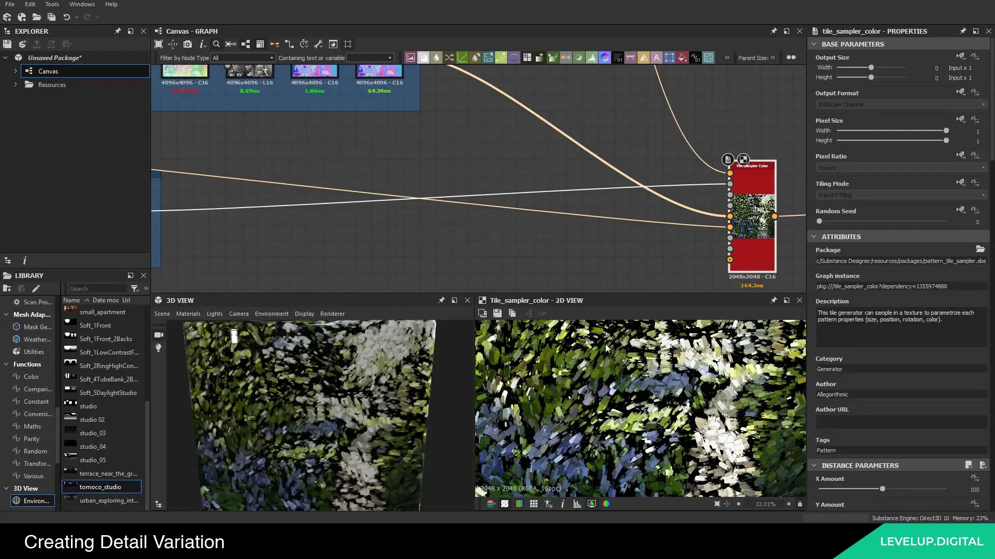Collapse the ATTRIBUTES section in properties
995x559 pixels.
click(814, 237)
